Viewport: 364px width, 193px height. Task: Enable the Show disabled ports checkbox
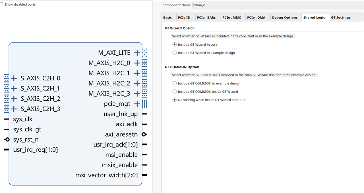[1, 5]
